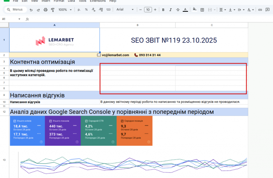Open the Help menu
Image resolution: width=273 pixels, height=178 pixels.
pos(113,1)
